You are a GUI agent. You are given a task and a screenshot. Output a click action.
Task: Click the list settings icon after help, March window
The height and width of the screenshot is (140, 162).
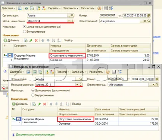pyautogui.click(x=106, y=8)
